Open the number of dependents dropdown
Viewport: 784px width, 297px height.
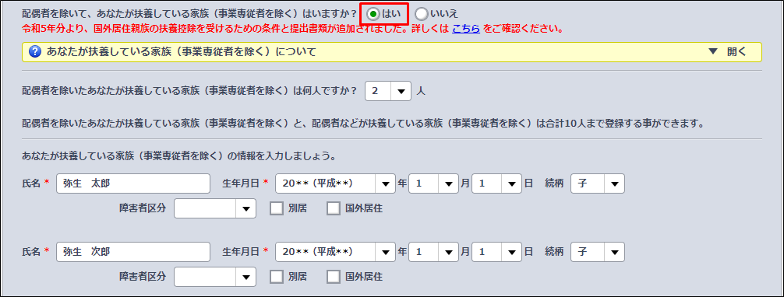pos(389,91)
